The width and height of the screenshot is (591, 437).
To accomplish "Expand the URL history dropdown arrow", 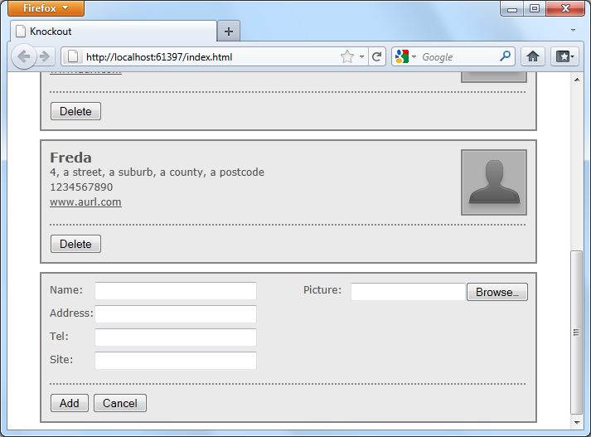I will click(361, 57).
